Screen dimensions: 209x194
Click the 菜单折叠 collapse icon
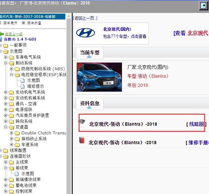23,23
